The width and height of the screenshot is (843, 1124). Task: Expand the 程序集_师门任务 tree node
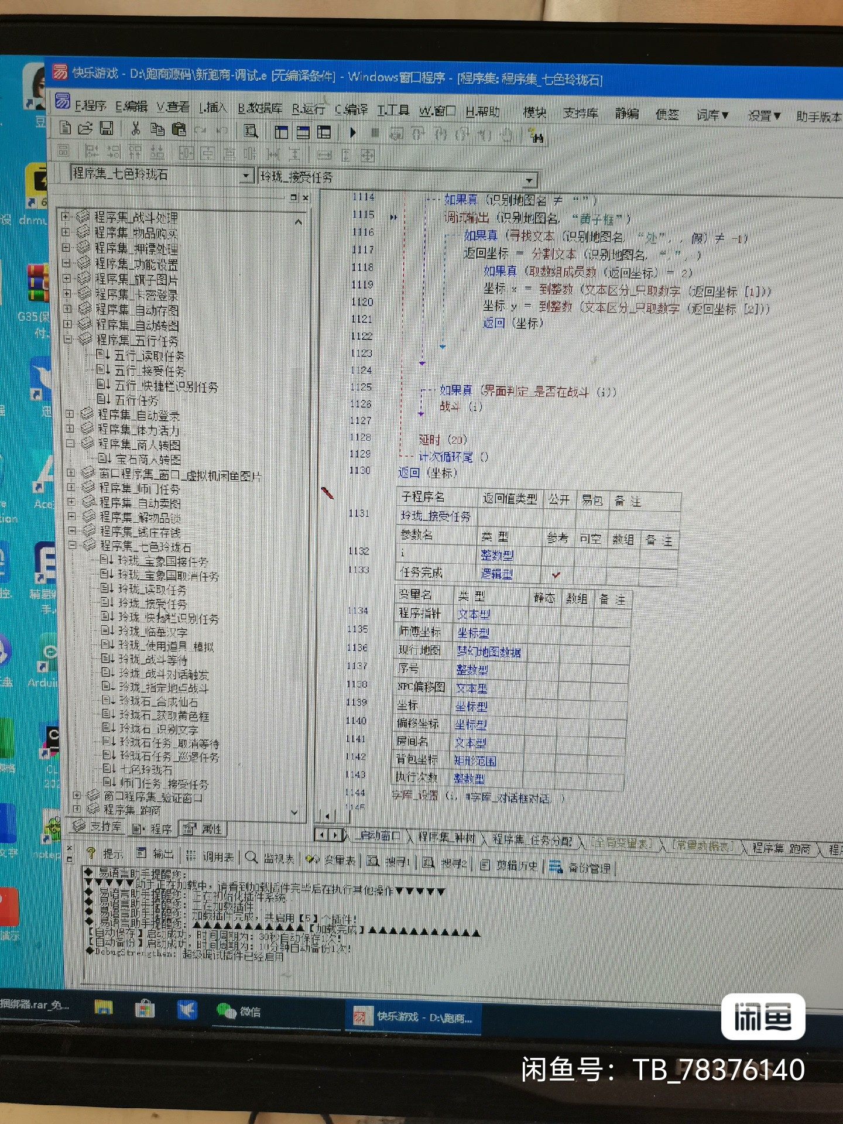click(x=71, y=486)
